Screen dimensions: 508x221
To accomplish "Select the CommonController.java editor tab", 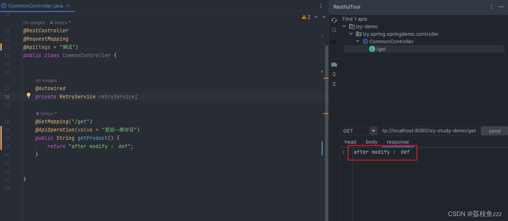I will (37, 6).
